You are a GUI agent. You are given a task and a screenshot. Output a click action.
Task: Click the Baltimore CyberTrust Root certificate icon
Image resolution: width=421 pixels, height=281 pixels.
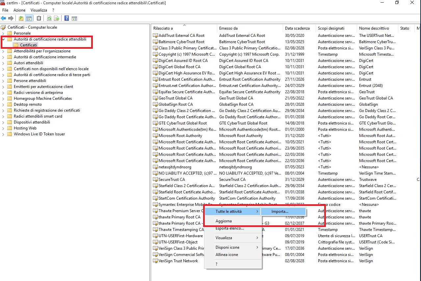[155, 42]
